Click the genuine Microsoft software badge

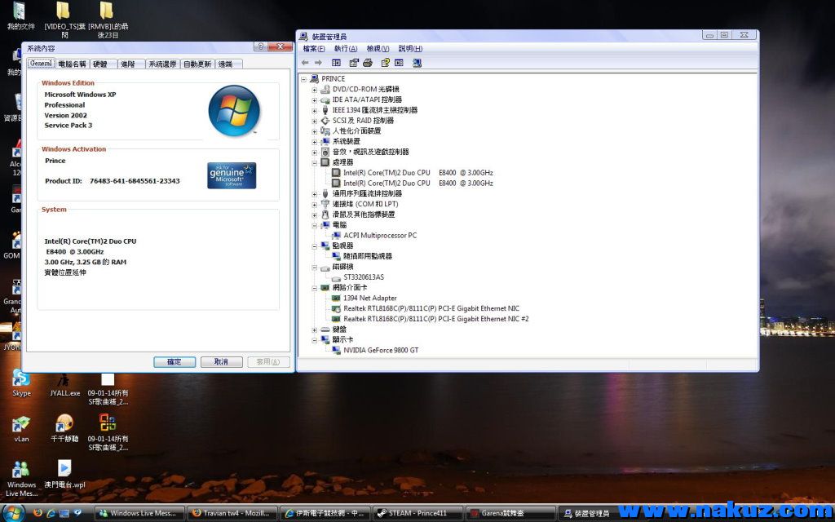[x=232, y=176]
